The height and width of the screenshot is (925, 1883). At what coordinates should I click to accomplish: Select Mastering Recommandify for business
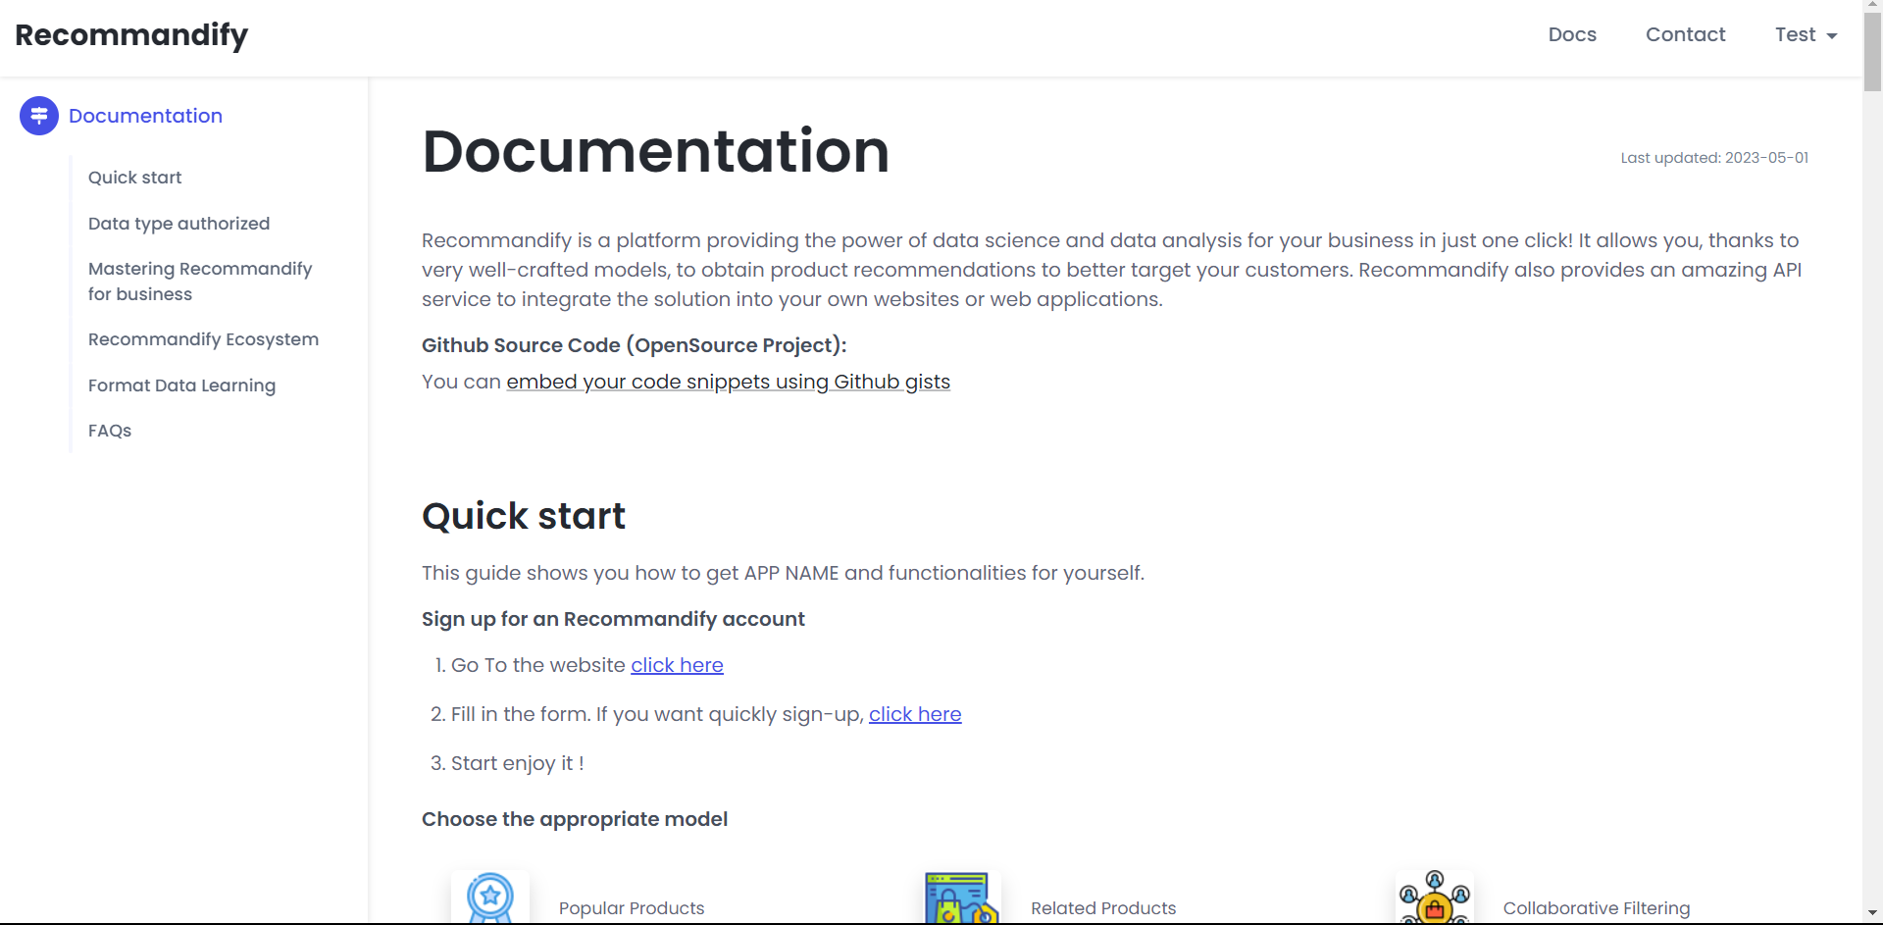click(200, 282)
